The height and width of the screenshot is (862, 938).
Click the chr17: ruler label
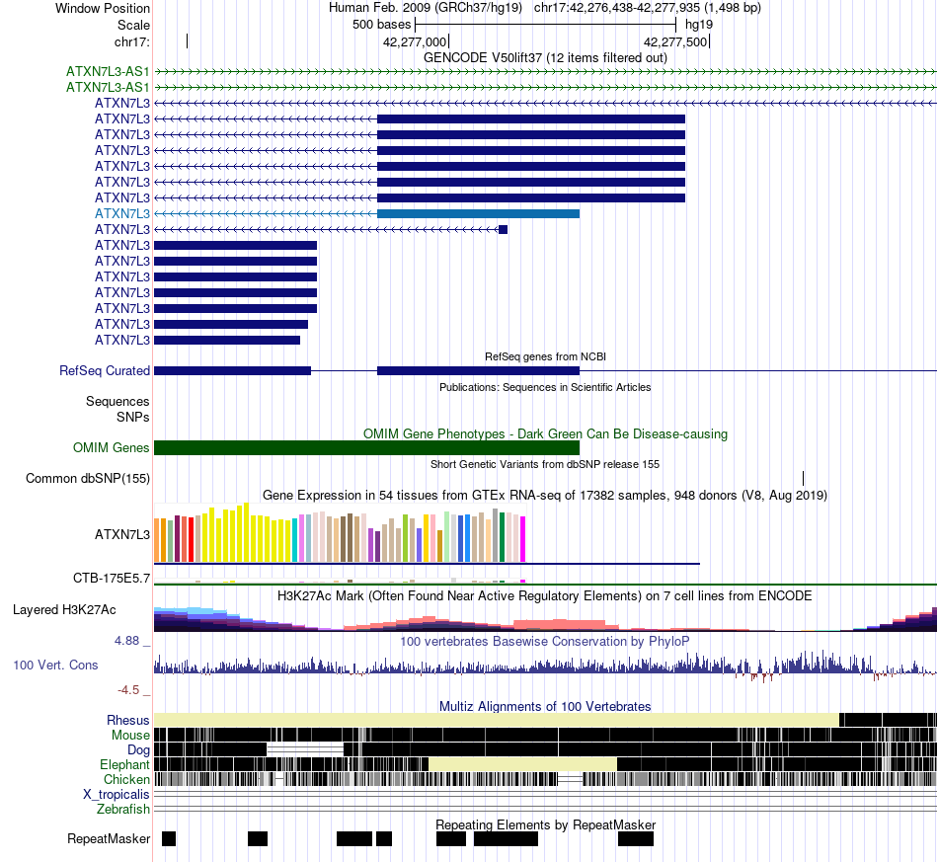tap(132, 41)
